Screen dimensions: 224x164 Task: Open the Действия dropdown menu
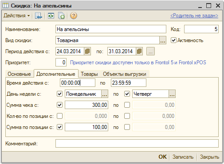pyautogui.click(x=16, y=16)
